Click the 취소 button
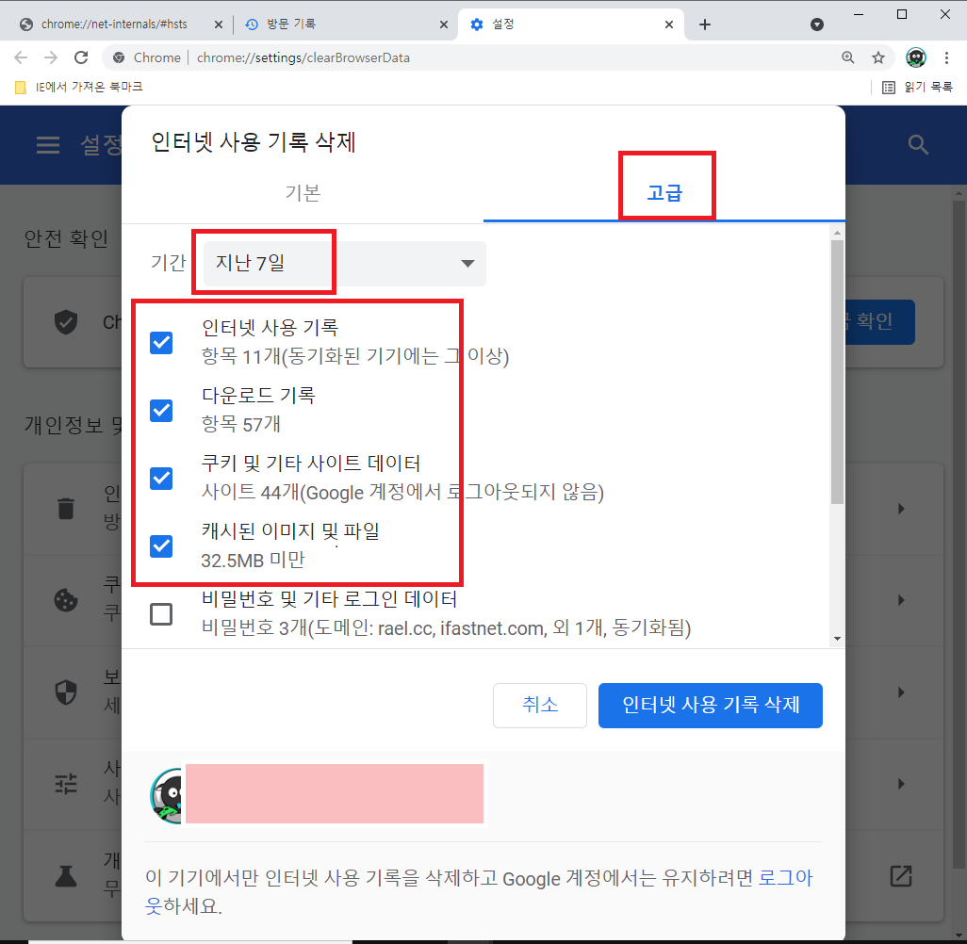This screenshot has height=944, width=967. 540,705
